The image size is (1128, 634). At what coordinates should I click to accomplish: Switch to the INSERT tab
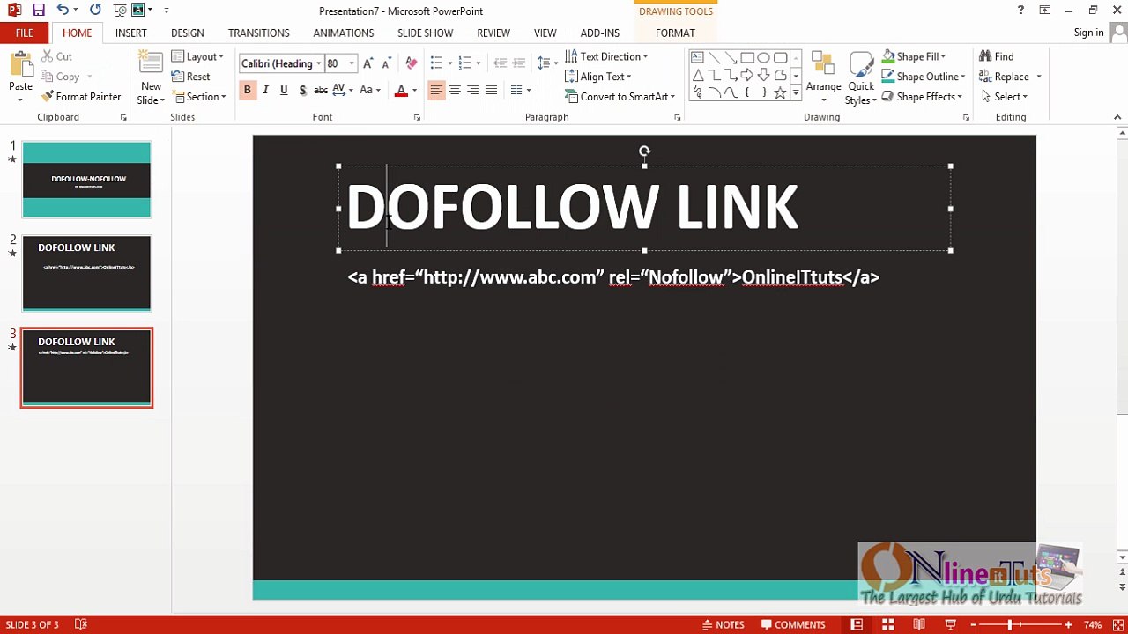click(130, 33)
